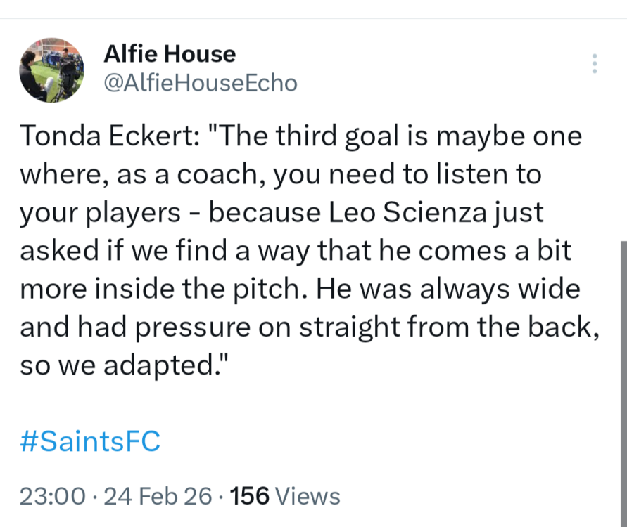627x527 pixels.
Task: Open the #SaintsFC hashtag
Action: 90,442
